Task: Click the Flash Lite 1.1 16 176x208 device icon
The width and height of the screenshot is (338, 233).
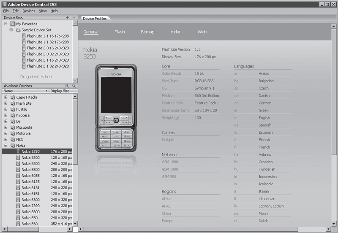Action: click(x=24, y=36)
